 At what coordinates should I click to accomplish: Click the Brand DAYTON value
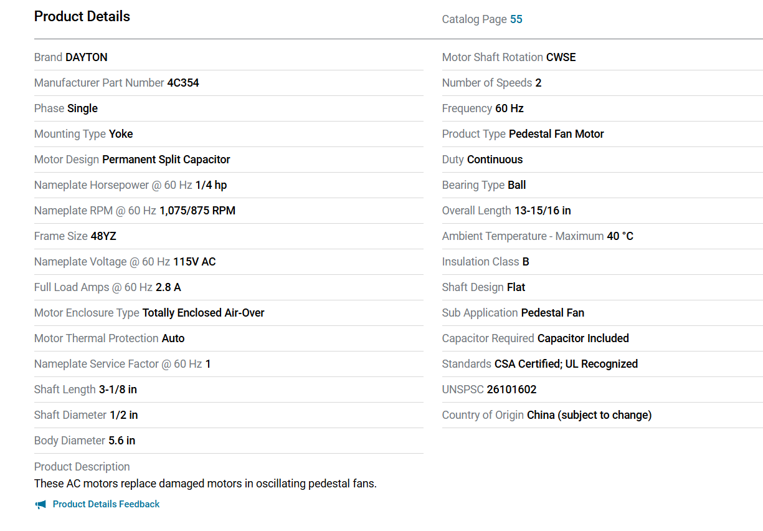coord(87,57)
